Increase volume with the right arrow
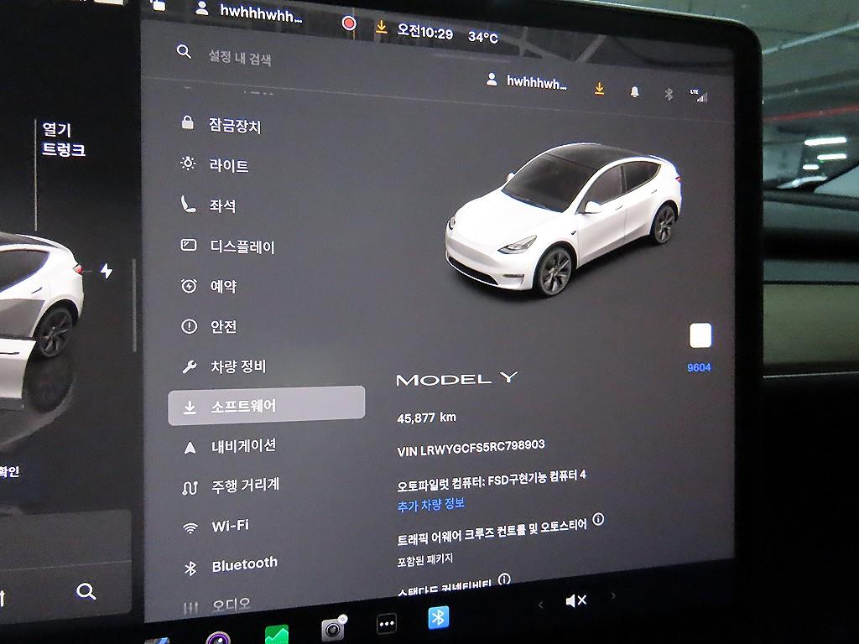The height and width of the screenshot is (644, 859). point(613,595)
